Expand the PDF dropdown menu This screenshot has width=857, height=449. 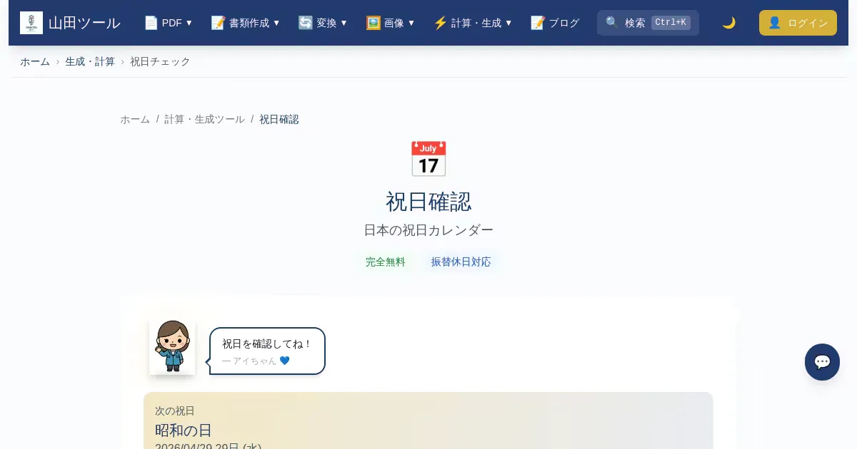pos(169,23)
